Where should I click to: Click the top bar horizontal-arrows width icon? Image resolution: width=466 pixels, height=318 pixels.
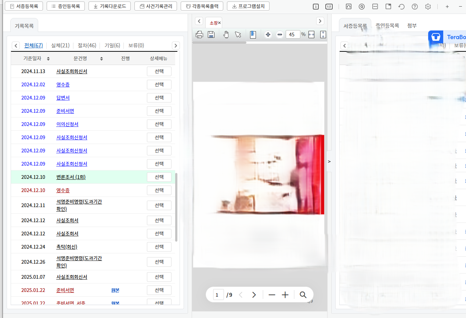(375, 7)
